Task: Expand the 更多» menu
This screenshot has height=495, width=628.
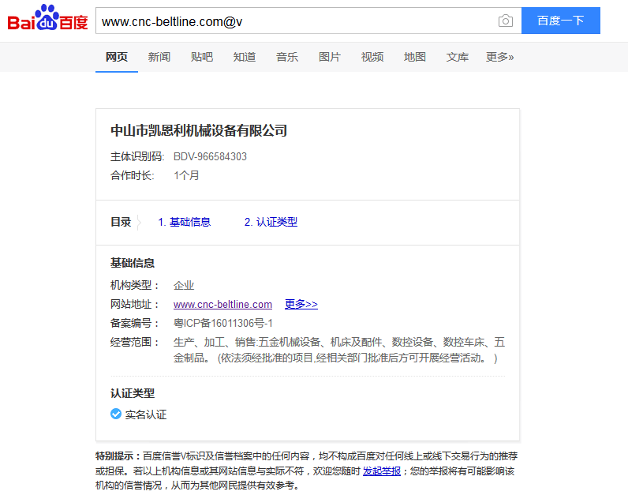Action: tap(500, 57)
